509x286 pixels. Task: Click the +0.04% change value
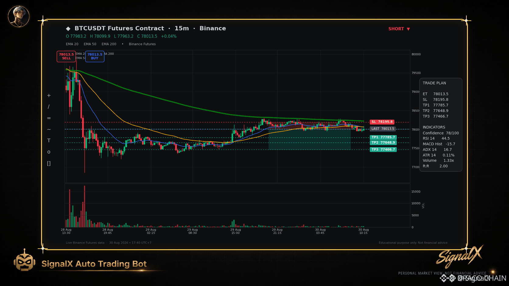tap(169, 36)
